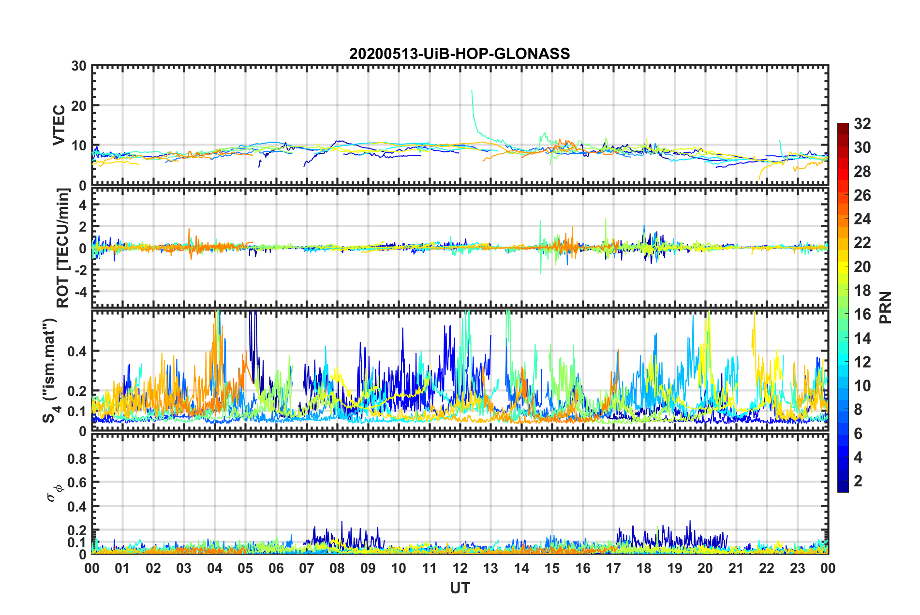Click the 17 hour tick on UT axis

tap(613, 568)
